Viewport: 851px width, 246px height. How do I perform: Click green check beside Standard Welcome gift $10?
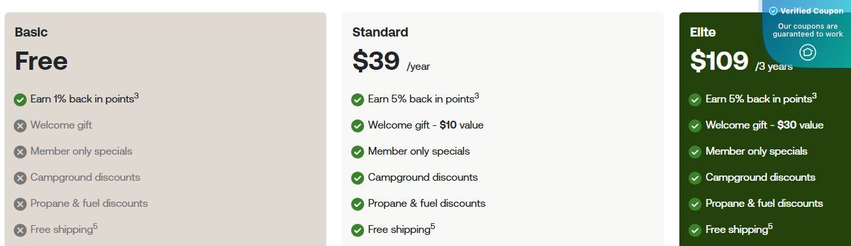(358, 126)
